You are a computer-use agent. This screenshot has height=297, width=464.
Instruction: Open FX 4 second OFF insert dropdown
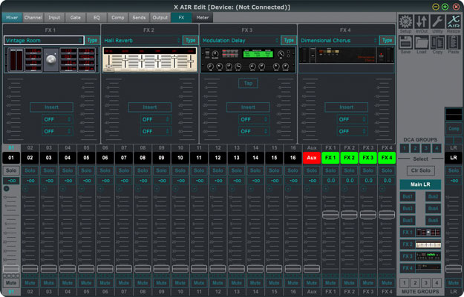pos(352,131)
